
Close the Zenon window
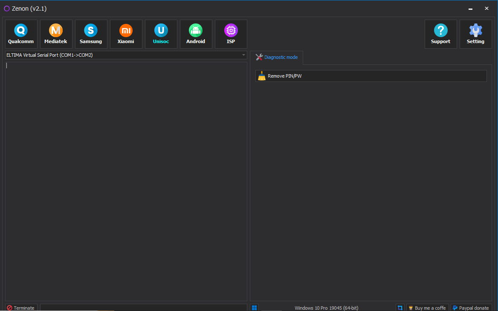[x=486, y=9]
